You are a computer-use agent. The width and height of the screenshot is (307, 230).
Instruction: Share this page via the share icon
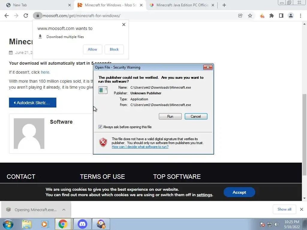240,16
